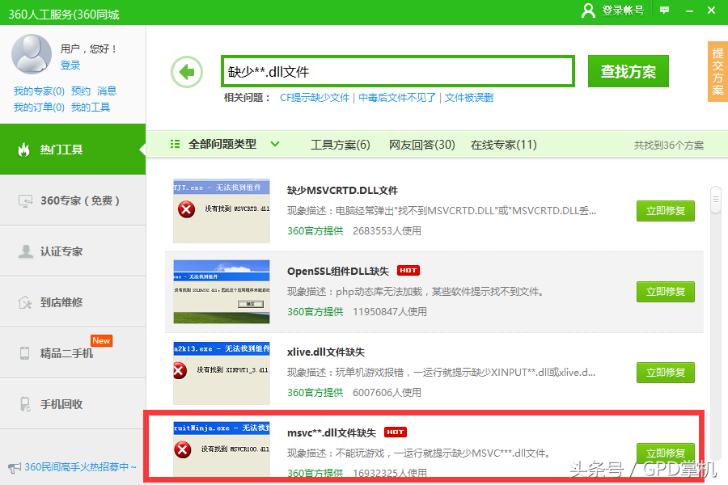Click the monitor icon beside 360专家
The height and width of the screenshot is (485, 728).
coord(26,201)
